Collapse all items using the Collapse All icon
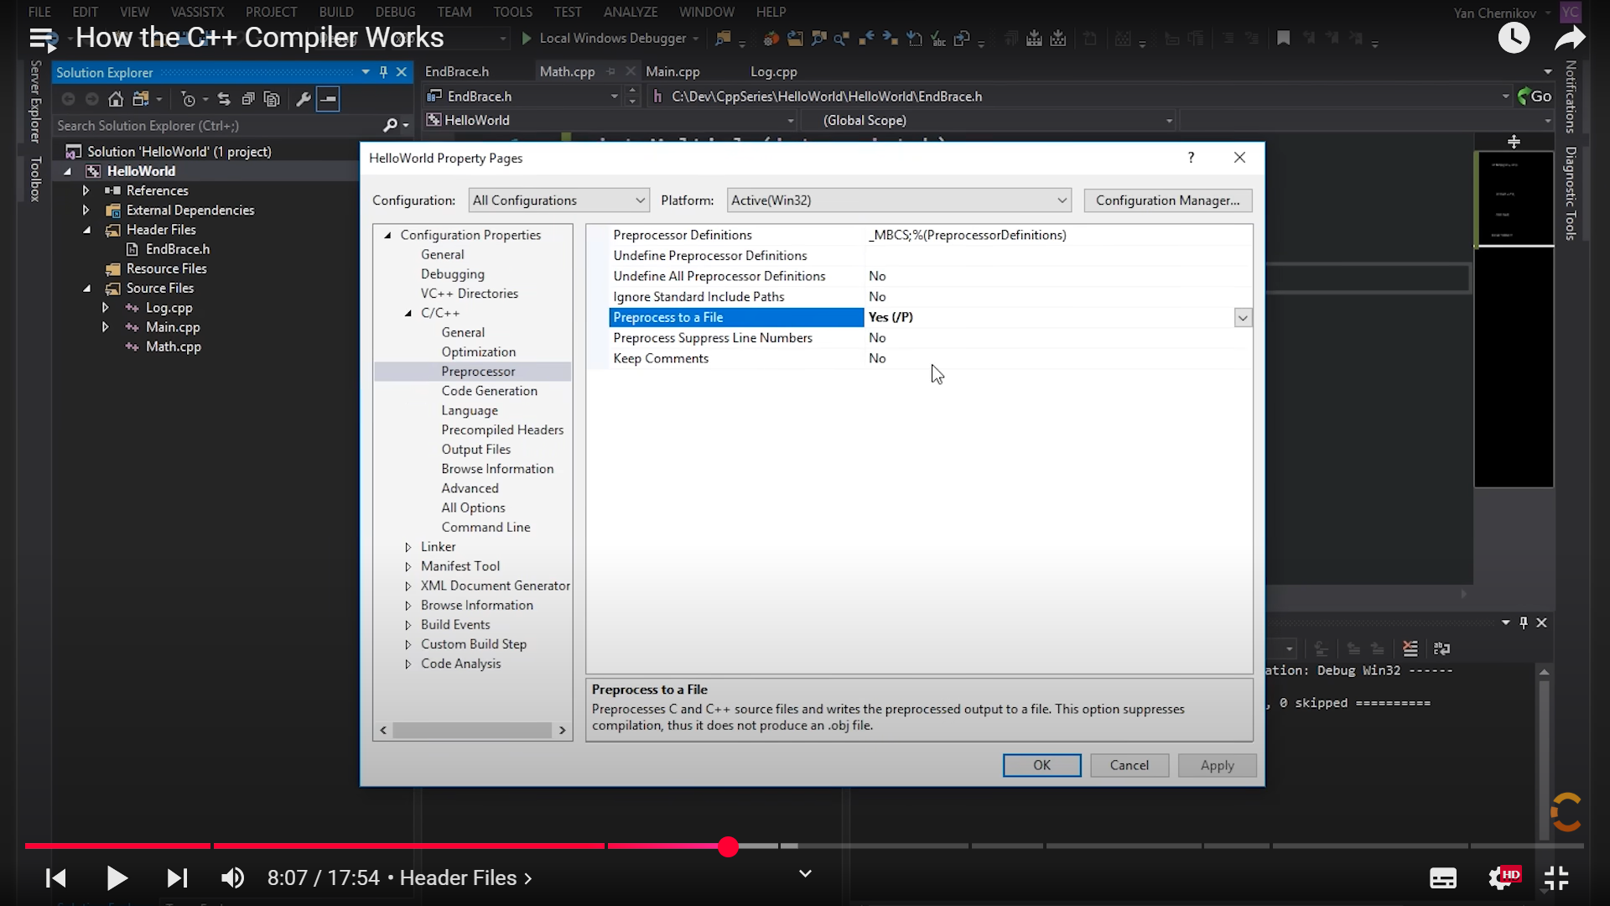1610x906 pixels. pyautogui.click(x=248, y=98)
